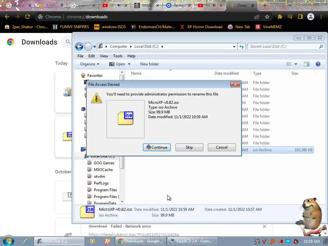
Task: Click Chrome back button
Action: 7,17
